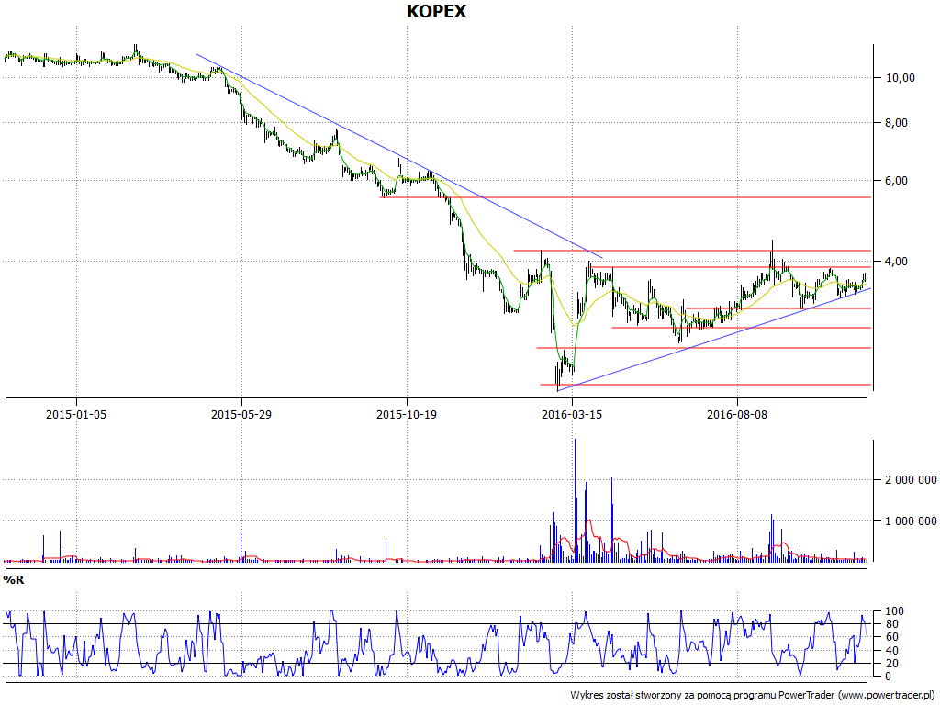
Task: Click the 40 level on %R axis
Action: pos(892,651)
